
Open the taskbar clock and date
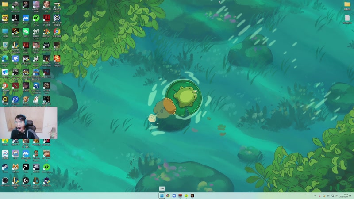[345, 195]
